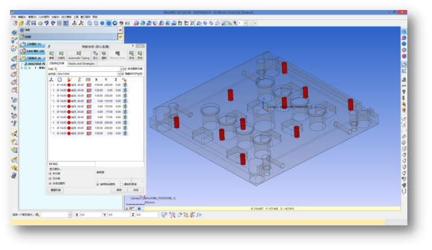Open dropdown next to value 1 in top toolbar

point(245,23)
